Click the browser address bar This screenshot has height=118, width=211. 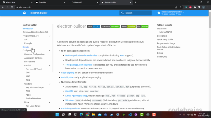[94, 7]
